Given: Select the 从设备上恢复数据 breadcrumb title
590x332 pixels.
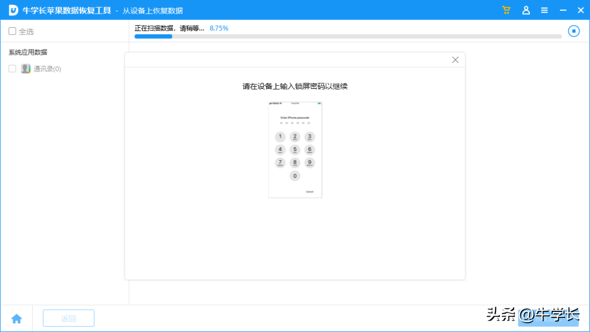Looking at the screenshot, I should (x=154, y=10).
